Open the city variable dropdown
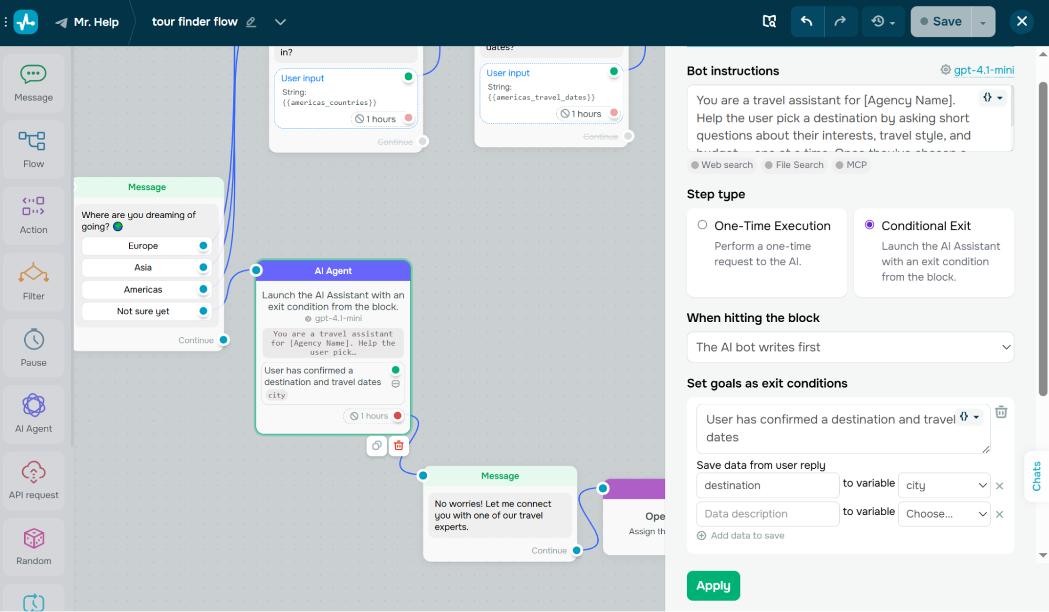Screen dimensions: 1049x612 [x=944, y=485]
